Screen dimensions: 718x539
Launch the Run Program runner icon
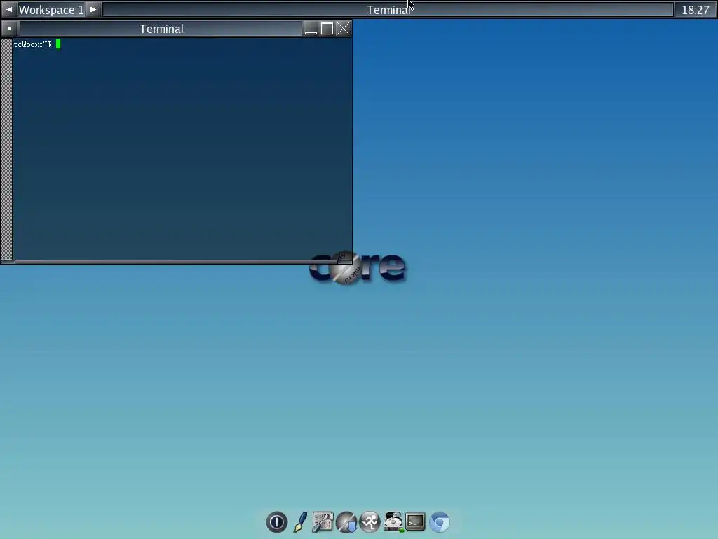pyautogui.click(x=370, y=522)
